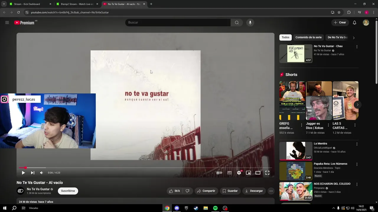The image size is (378, 212).
Task: Open a new browser tab
Action: [151, 4]
